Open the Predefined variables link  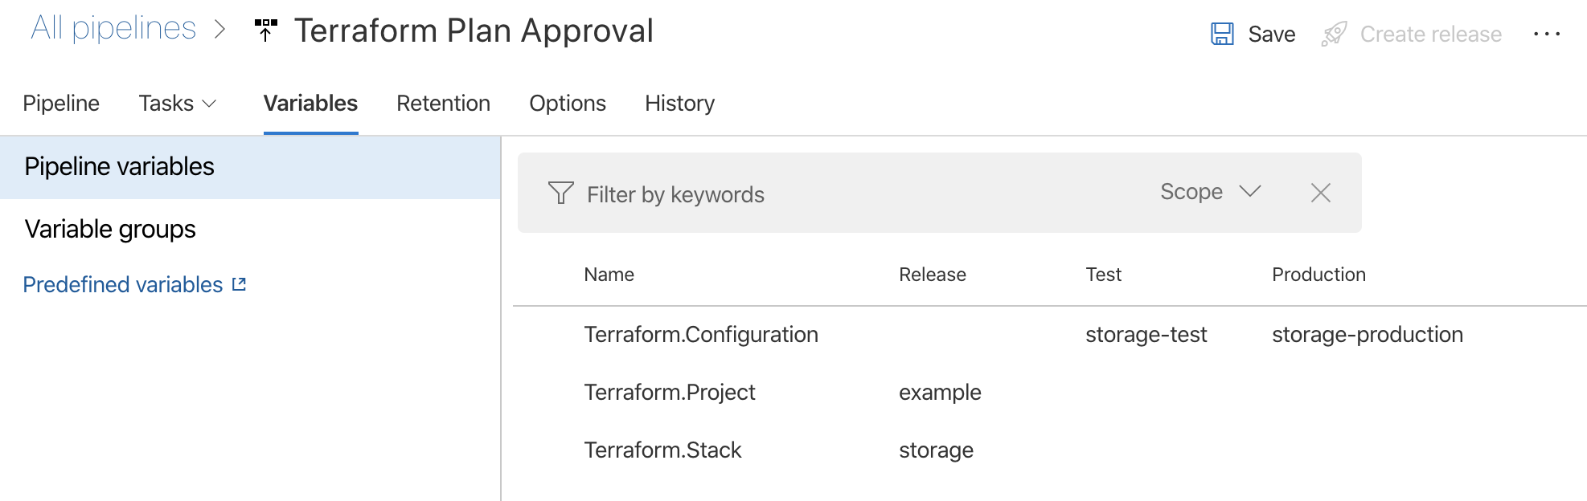click(122, 284)
